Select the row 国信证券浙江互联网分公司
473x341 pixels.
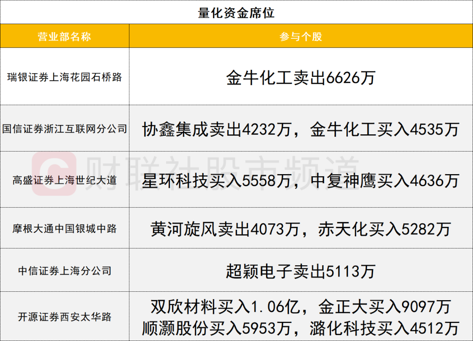(236, 128)
